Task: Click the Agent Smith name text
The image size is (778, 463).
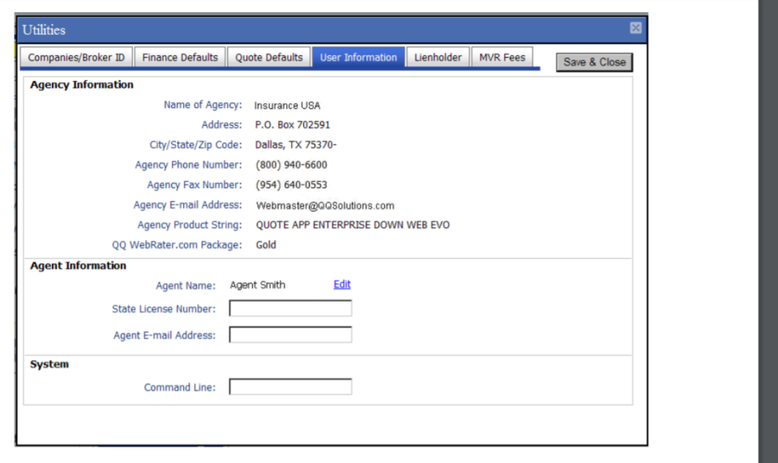Action: (x=258, y=285)
